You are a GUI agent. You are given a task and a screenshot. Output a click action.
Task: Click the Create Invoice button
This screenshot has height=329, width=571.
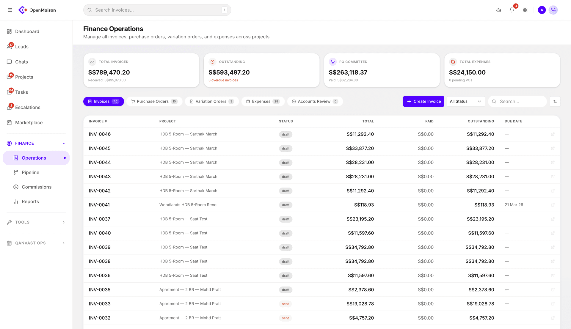coord(423,101)
